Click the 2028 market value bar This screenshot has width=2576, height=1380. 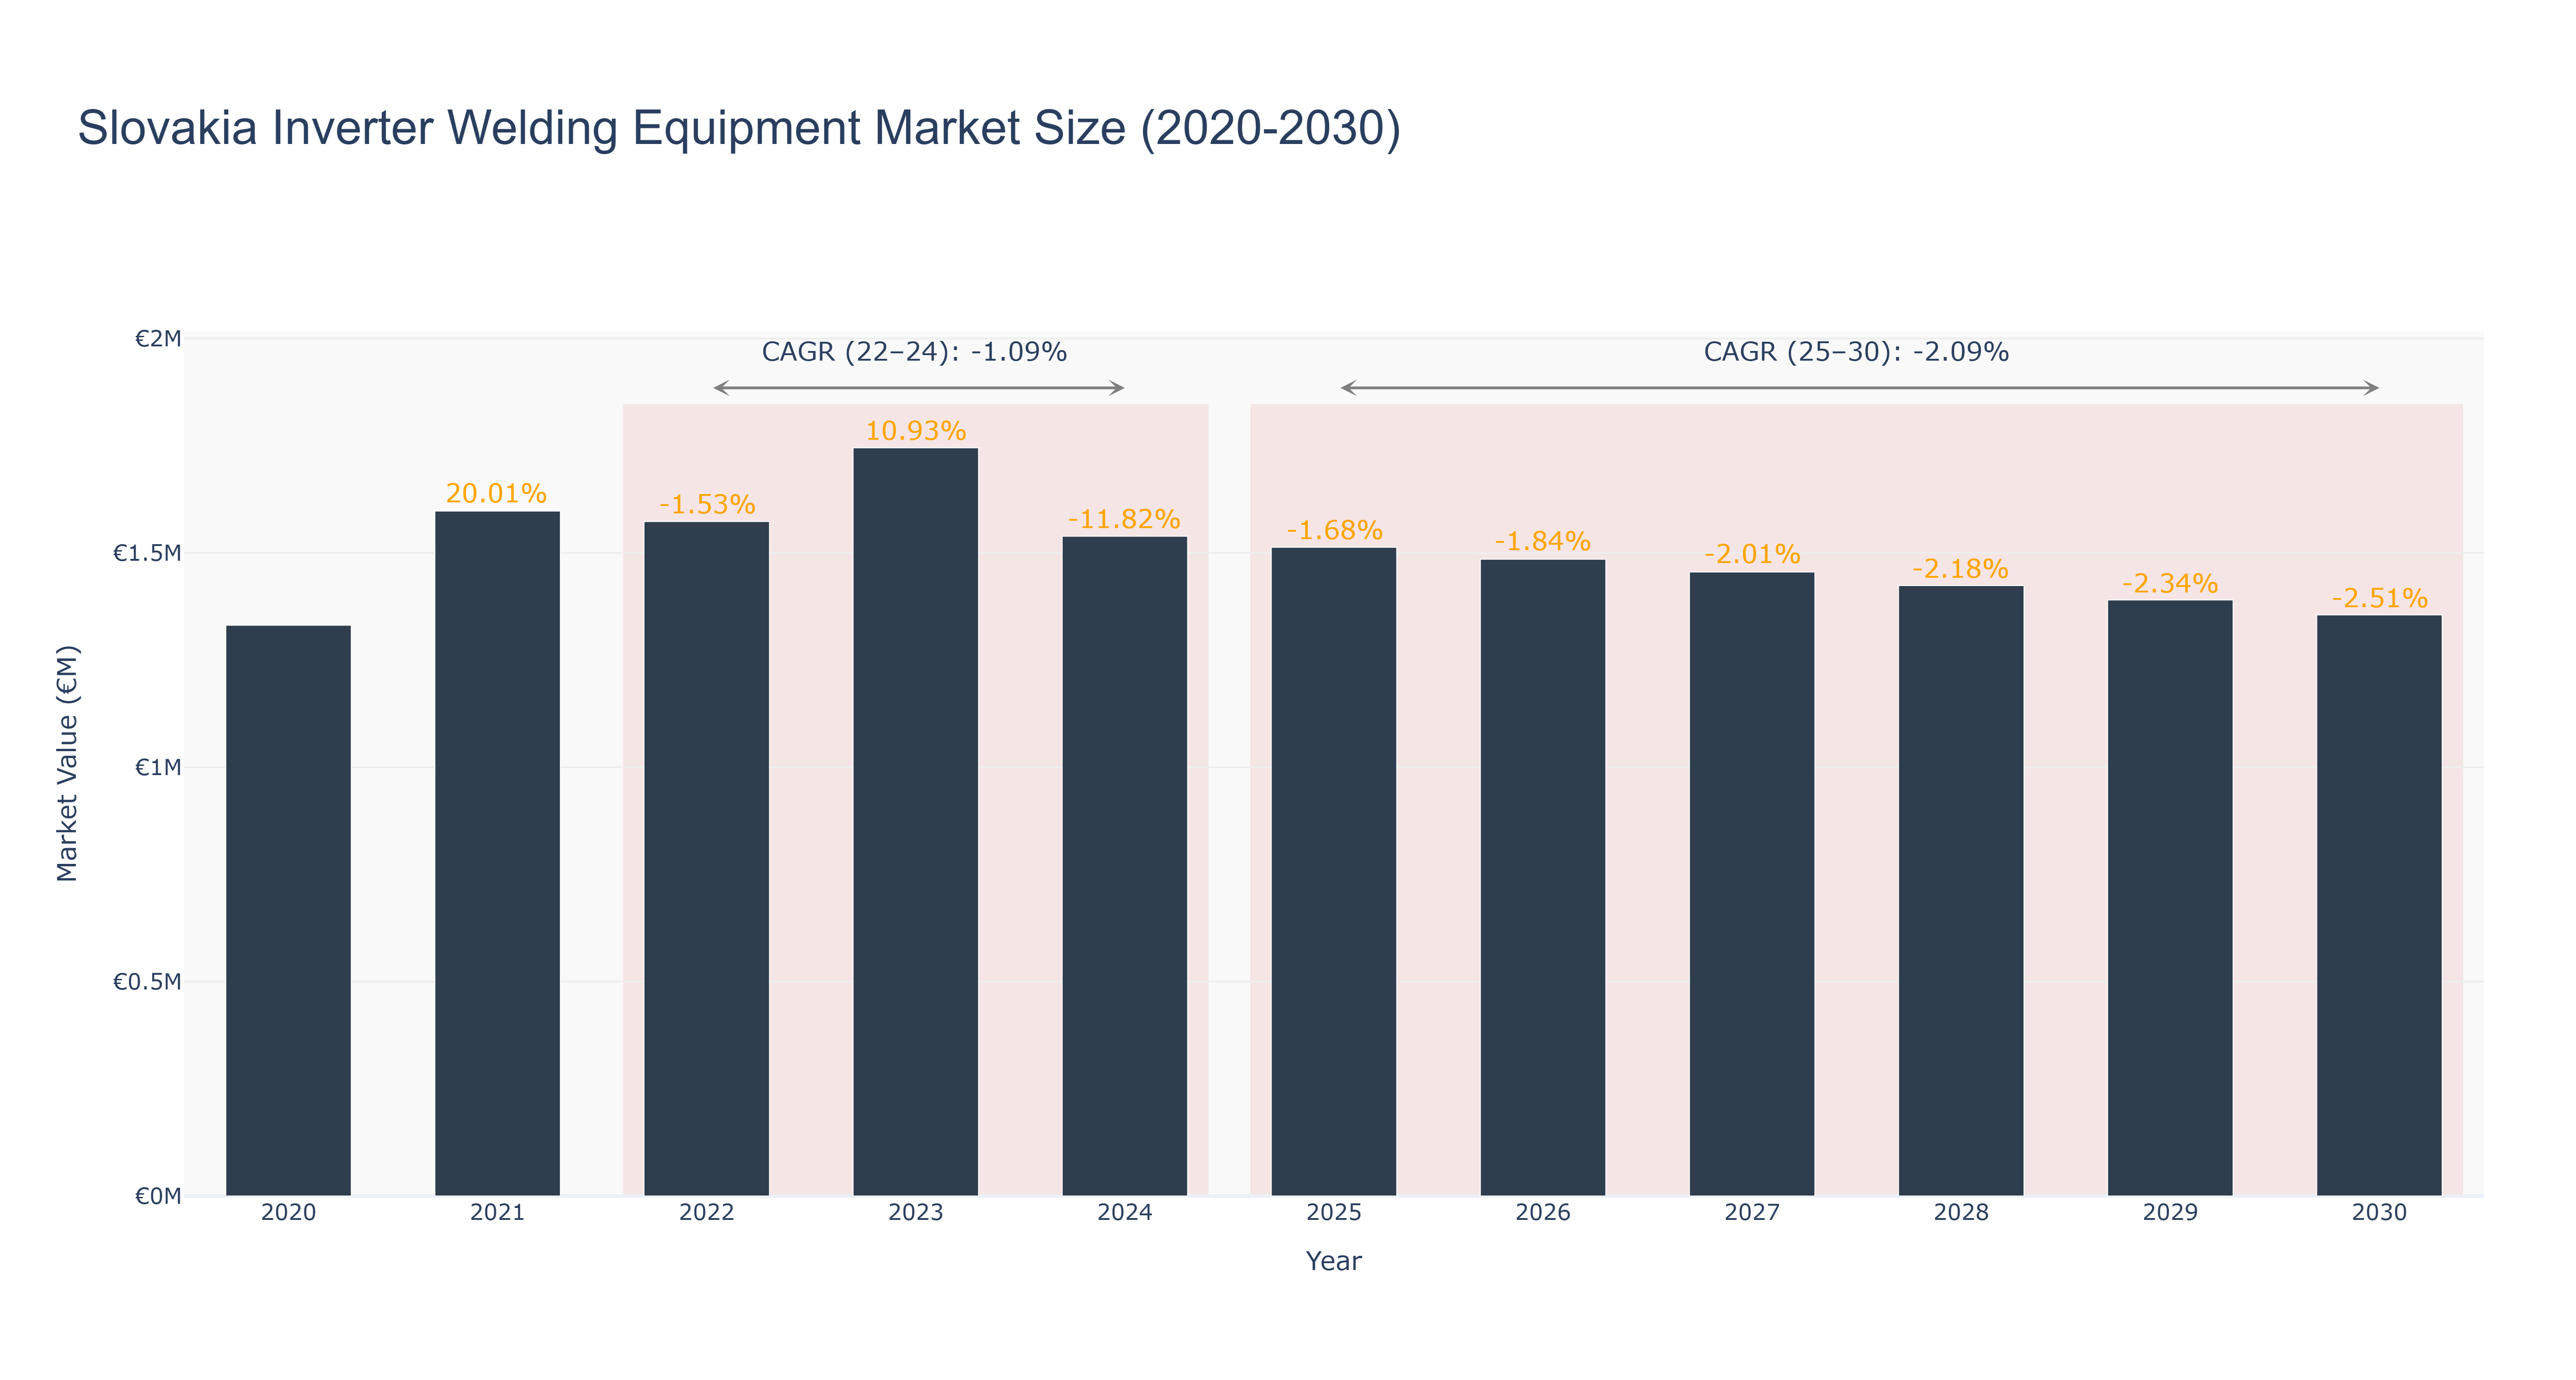click(x=1961, y=891)
